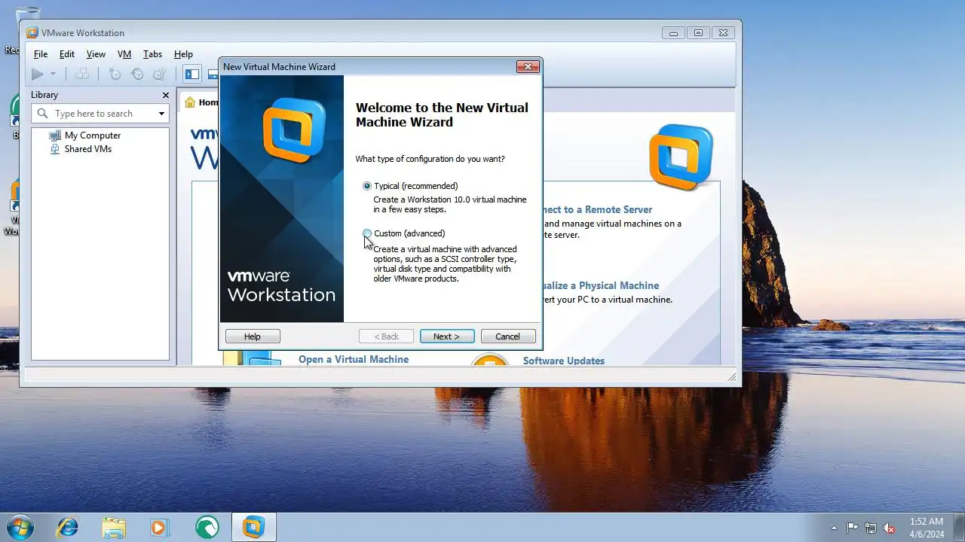Screen dimensions: 965x542
Task: Cancel the New Virtual Machine Wizard
Action: [x=508, y=336]
